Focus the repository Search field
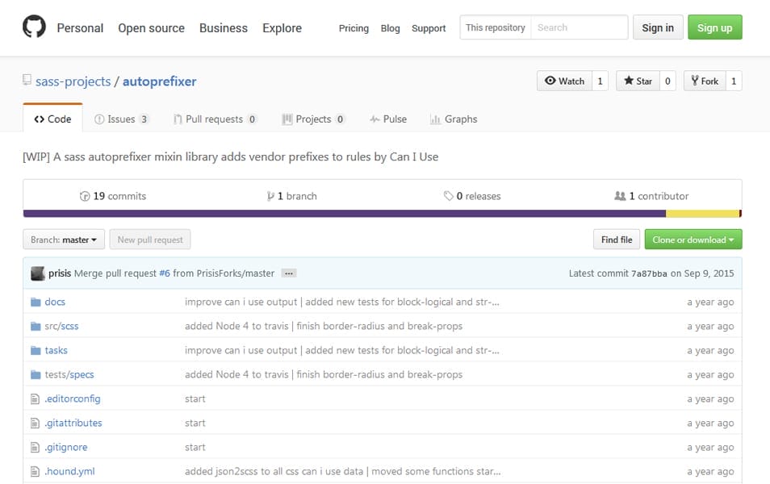 580,27
